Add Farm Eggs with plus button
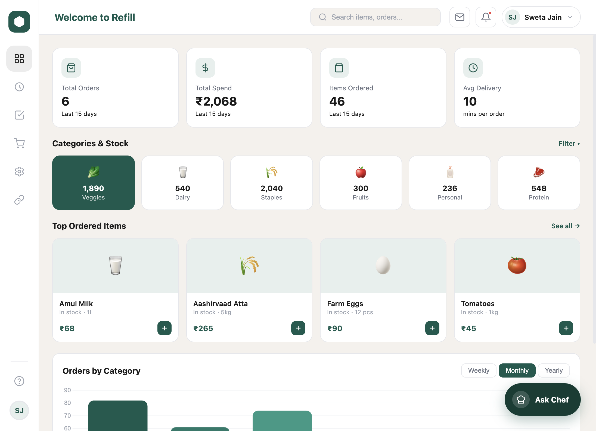Viewport: 596px width, 431px height. point(432,328)
